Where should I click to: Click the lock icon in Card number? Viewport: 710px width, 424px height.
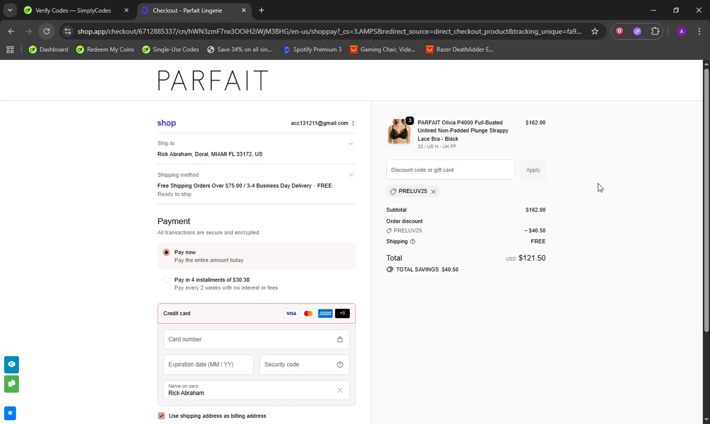click(340, 339)
